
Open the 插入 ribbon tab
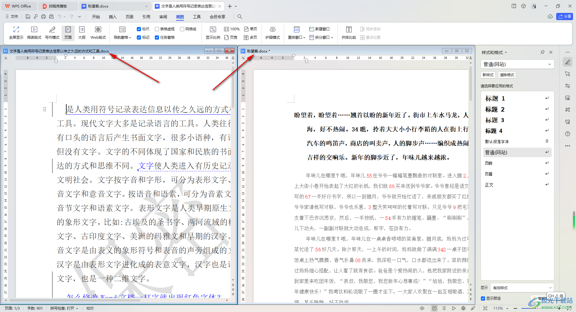112,17
